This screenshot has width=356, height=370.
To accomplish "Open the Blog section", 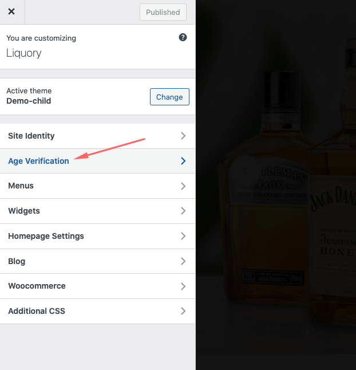I will click(x=17, y=261).
